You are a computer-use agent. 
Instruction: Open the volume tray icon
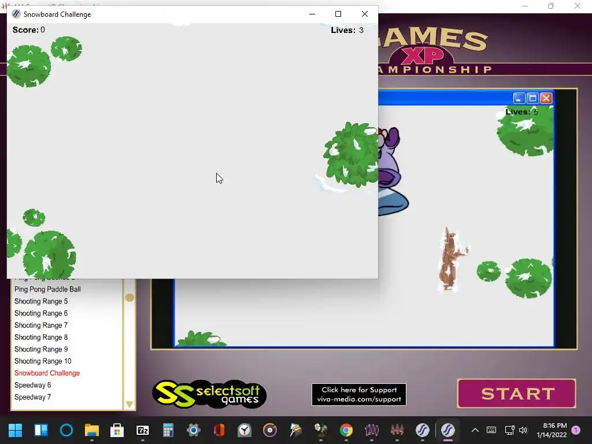pyautogui.click(x=523, y=430)
